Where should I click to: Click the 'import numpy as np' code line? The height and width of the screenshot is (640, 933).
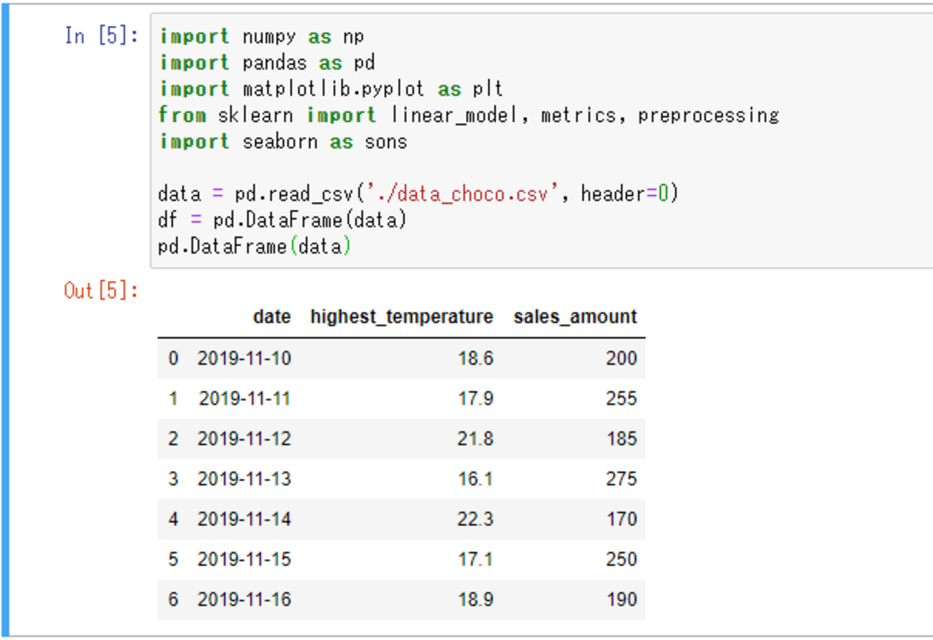(x=261, y=37)
